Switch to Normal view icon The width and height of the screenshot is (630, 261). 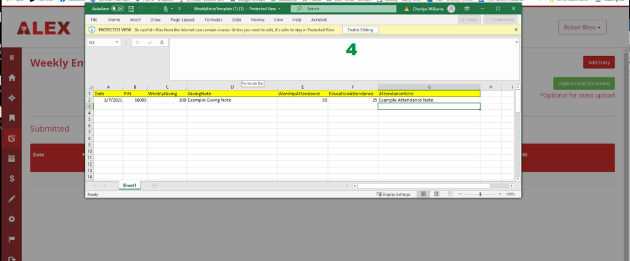pyautogui.click(x=423, y=195)
